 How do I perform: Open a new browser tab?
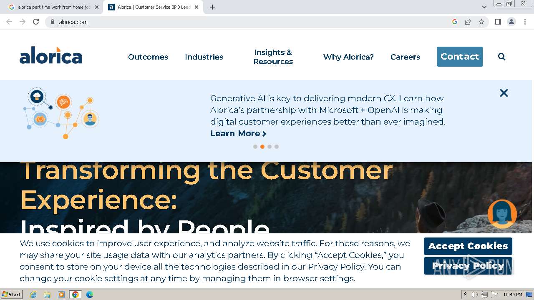[x=212, y=7]
